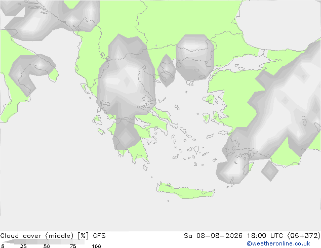321x248 pixels.
Task: Click the legend value 50
Action: click(47, 246)
